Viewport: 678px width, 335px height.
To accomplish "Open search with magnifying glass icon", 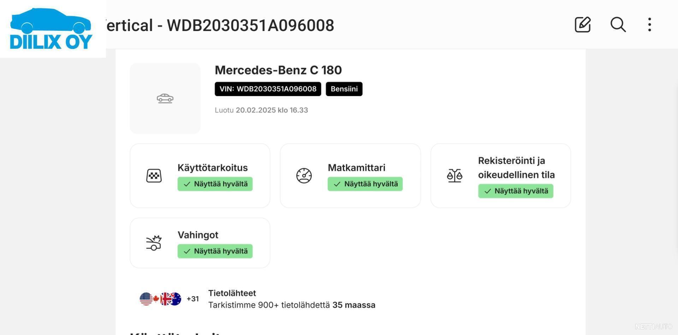I will click(618, 25).
